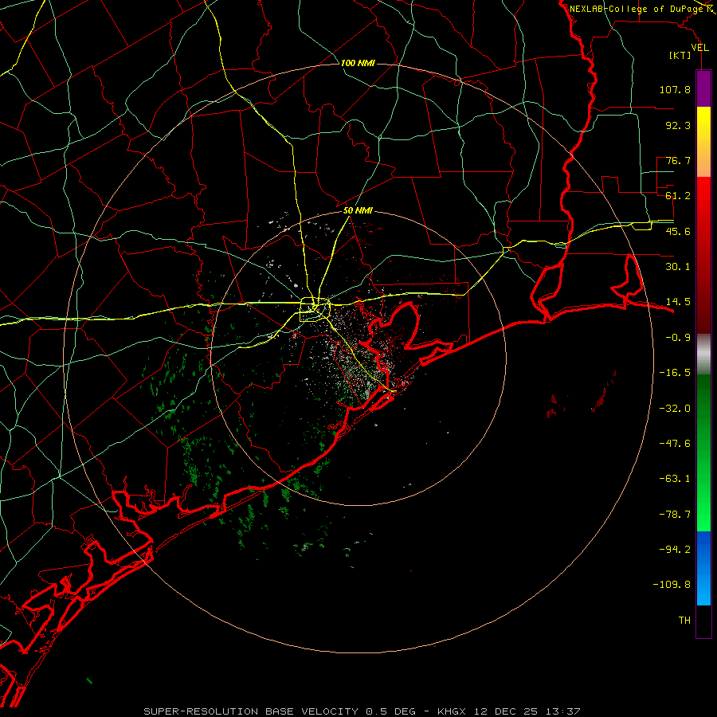717x717 pixels.
Task: Click the 100 NMI range ring label
Action: [x=358, y=63]
